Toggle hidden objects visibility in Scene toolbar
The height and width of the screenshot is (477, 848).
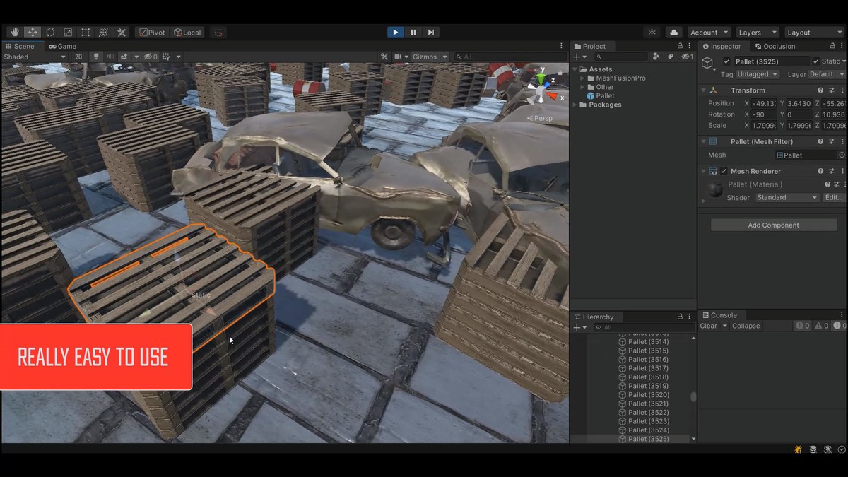point(151,57)
